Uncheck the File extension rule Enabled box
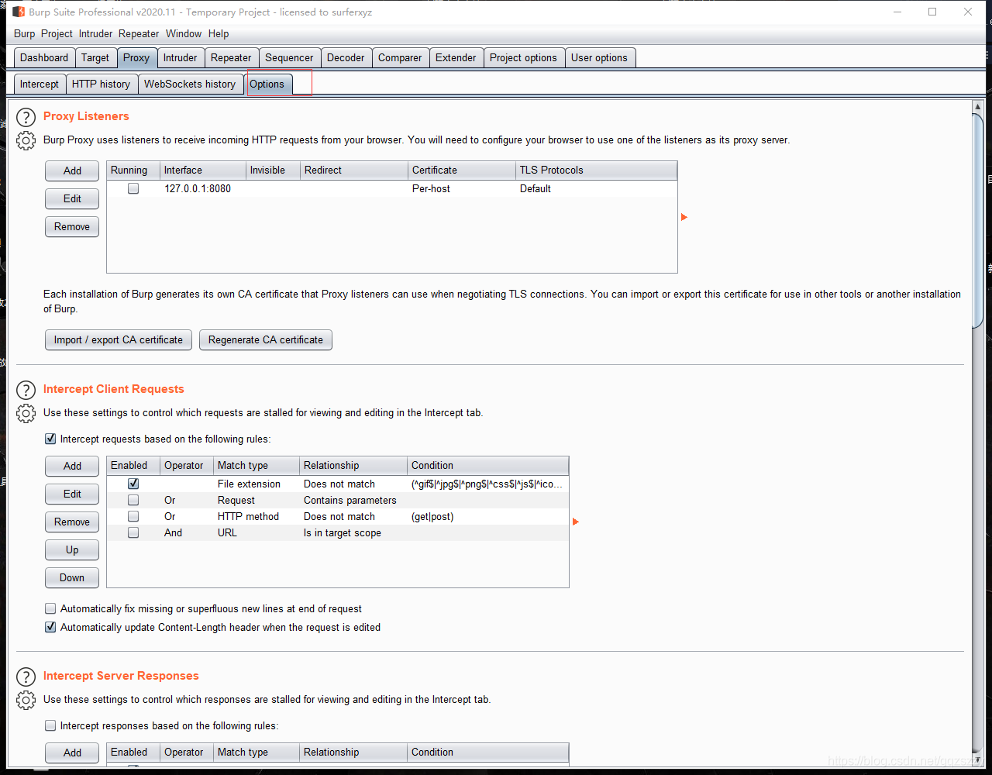This screenshot has width=992, height=775. tap(133, 484)
